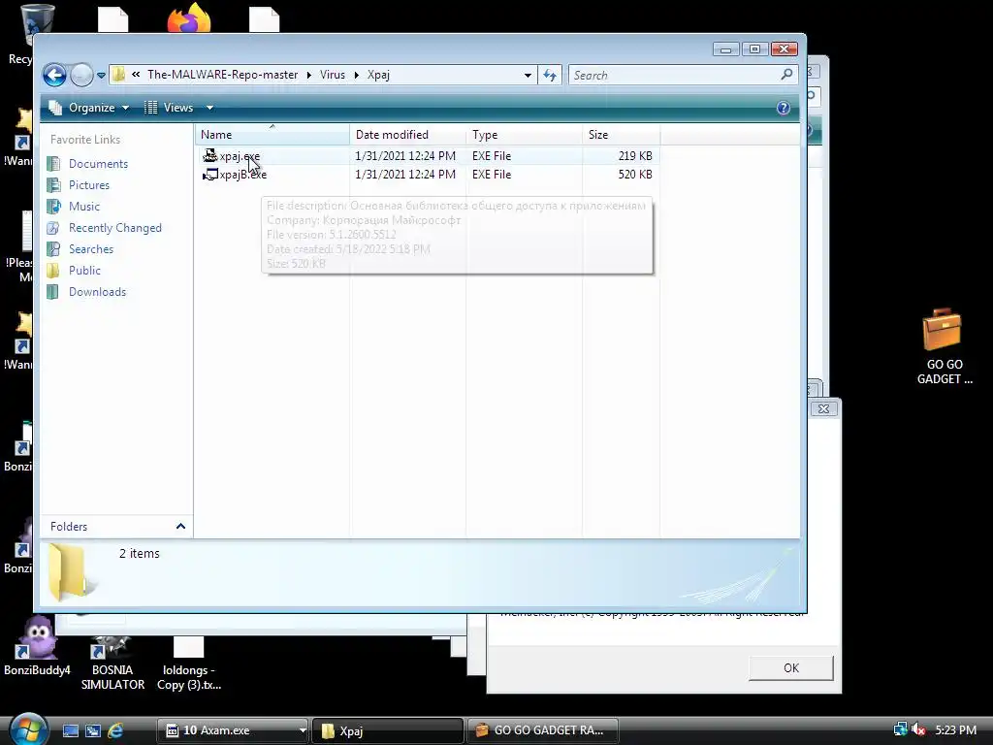Sort files by Size column
This screenshot has width=993, height=745.
pyautogui.click(x=622, y=134)
